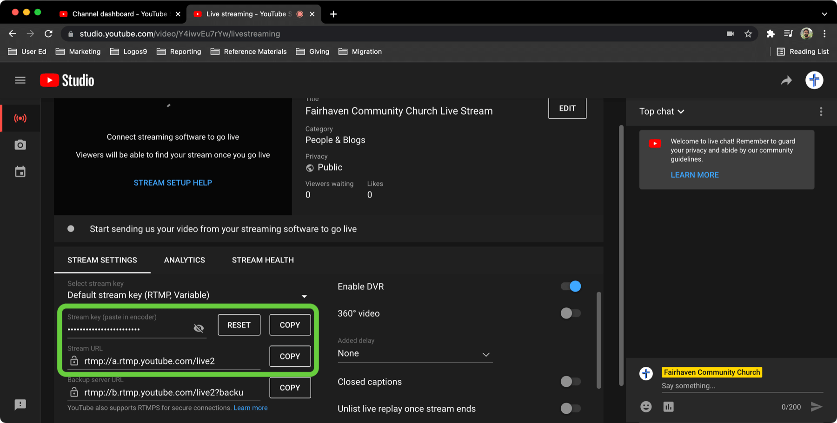Open the Reporting bookmarks folder
The width and height of the screenshot is (837, 423).
tap(179, 52)
